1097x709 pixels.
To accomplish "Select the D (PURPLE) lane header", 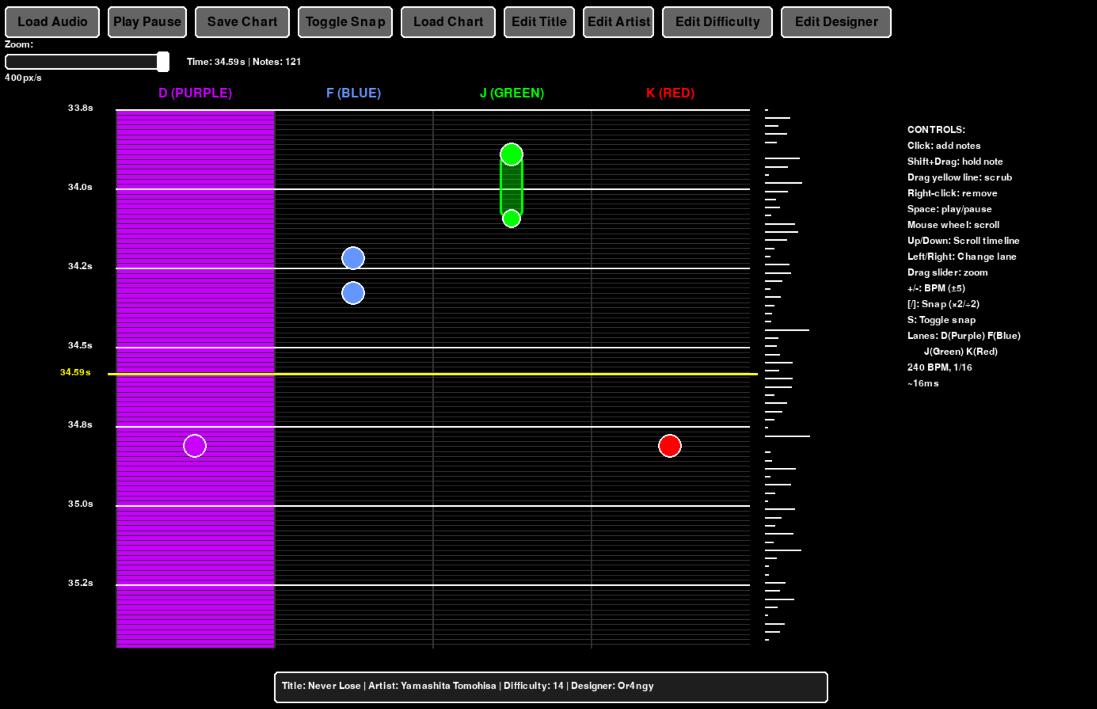I will coord(195,93).
